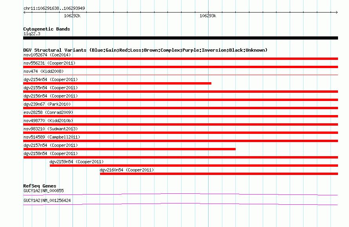Click the nsv983210 red variant bar
Viewport: 349px width, 227px height.
pyautogui.click(x=180, y=133)
